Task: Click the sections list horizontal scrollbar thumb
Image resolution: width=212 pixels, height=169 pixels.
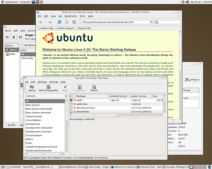Action: (x=43, y=154)
